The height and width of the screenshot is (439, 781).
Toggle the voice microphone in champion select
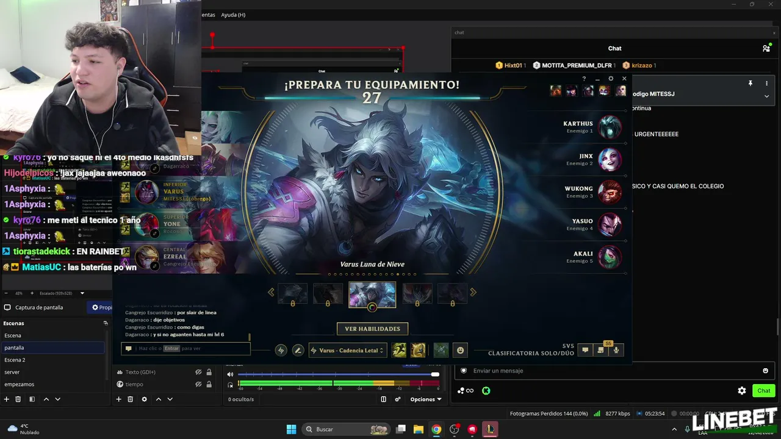tap(616, 350)
